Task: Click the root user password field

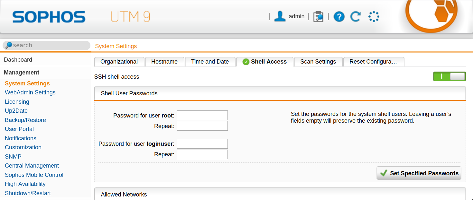Action: (202, 115)
